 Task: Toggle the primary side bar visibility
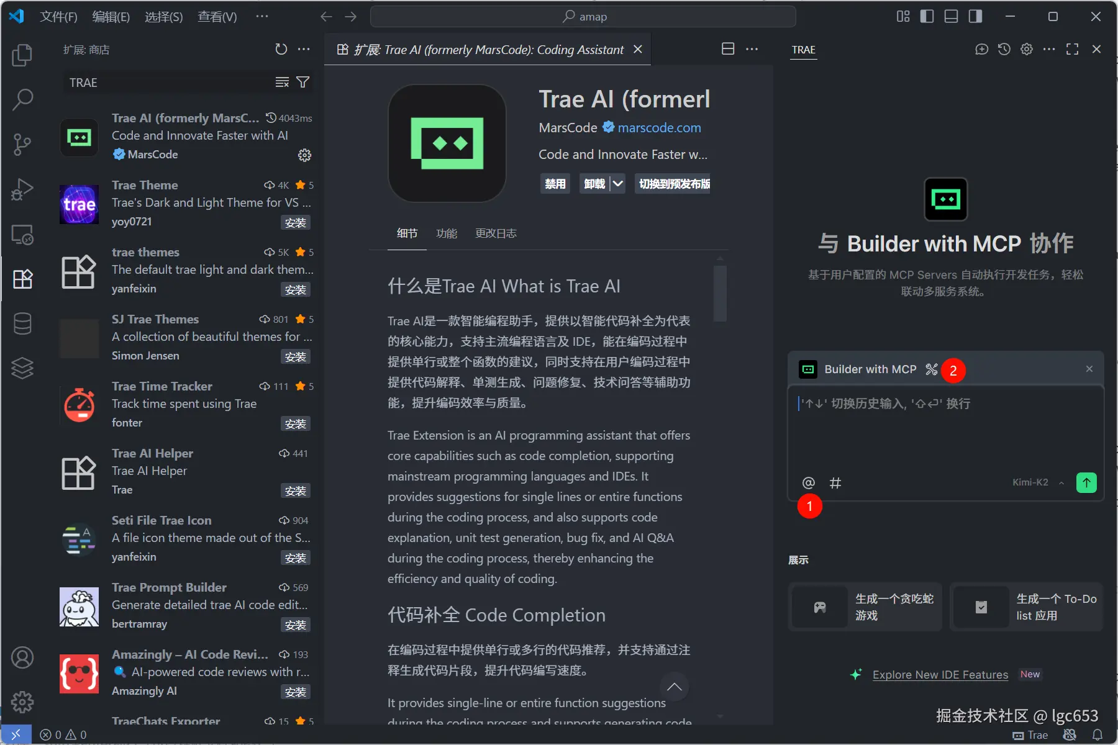pyautogui.click(x=927, y=17)
